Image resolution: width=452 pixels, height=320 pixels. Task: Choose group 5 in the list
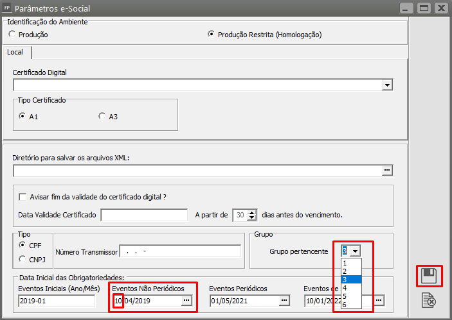(351, 296)
